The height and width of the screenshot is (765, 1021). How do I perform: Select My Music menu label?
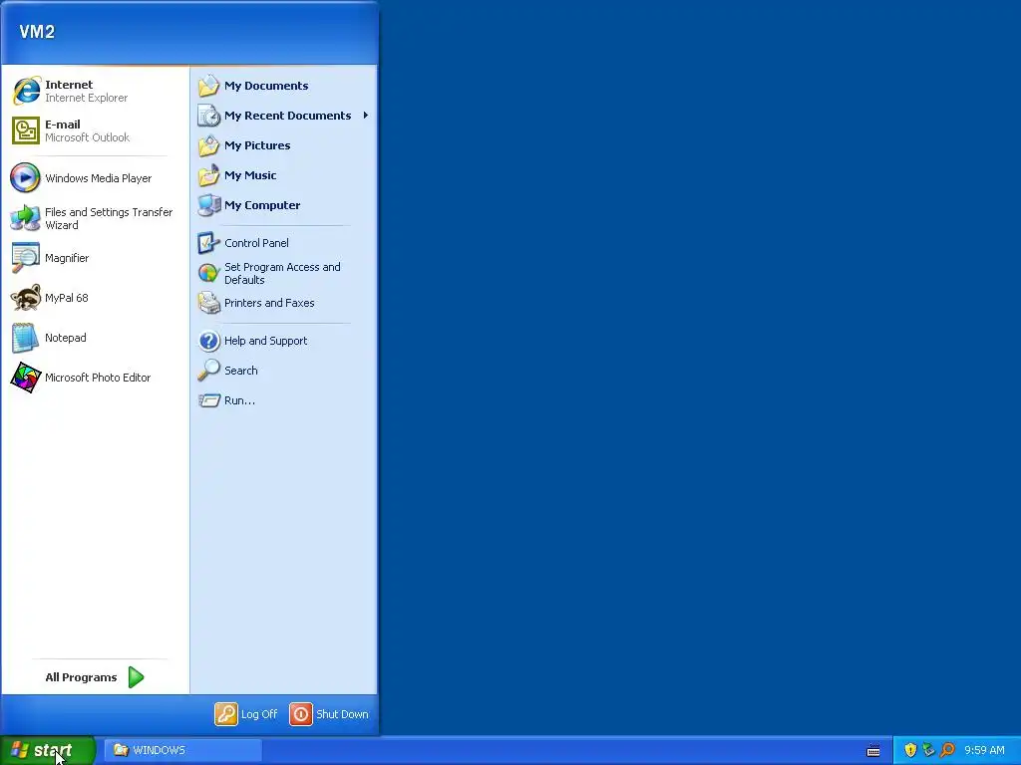click(x=250, y=175)
